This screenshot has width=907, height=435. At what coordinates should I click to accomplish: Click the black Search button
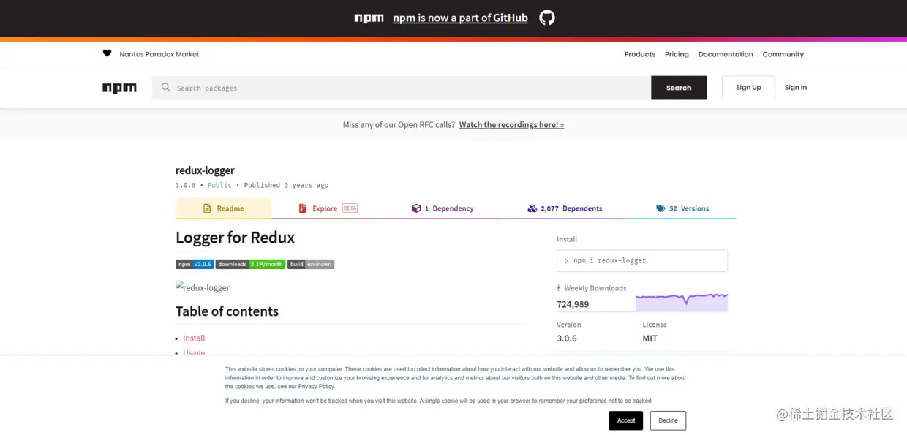[x=679, y=88]
